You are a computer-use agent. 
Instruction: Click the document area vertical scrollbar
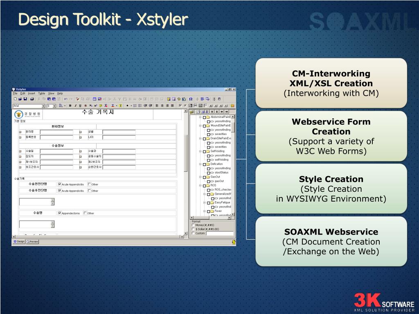coord(186,171)
